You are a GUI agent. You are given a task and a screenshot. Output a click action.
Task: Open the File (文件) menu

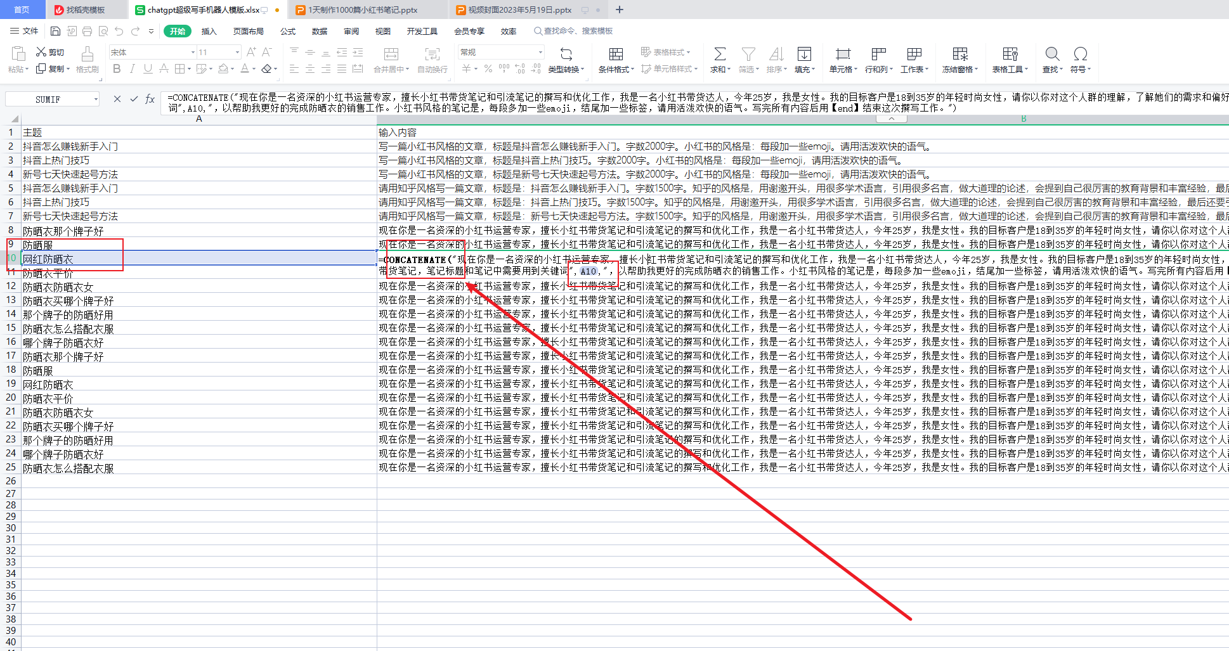pos(24,31)
